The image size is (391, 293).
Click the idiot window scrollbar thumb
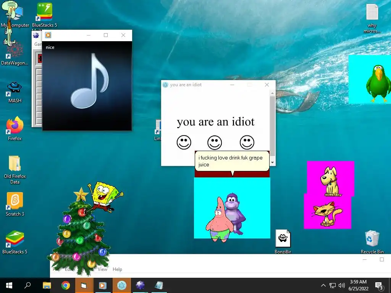[272, 127]
